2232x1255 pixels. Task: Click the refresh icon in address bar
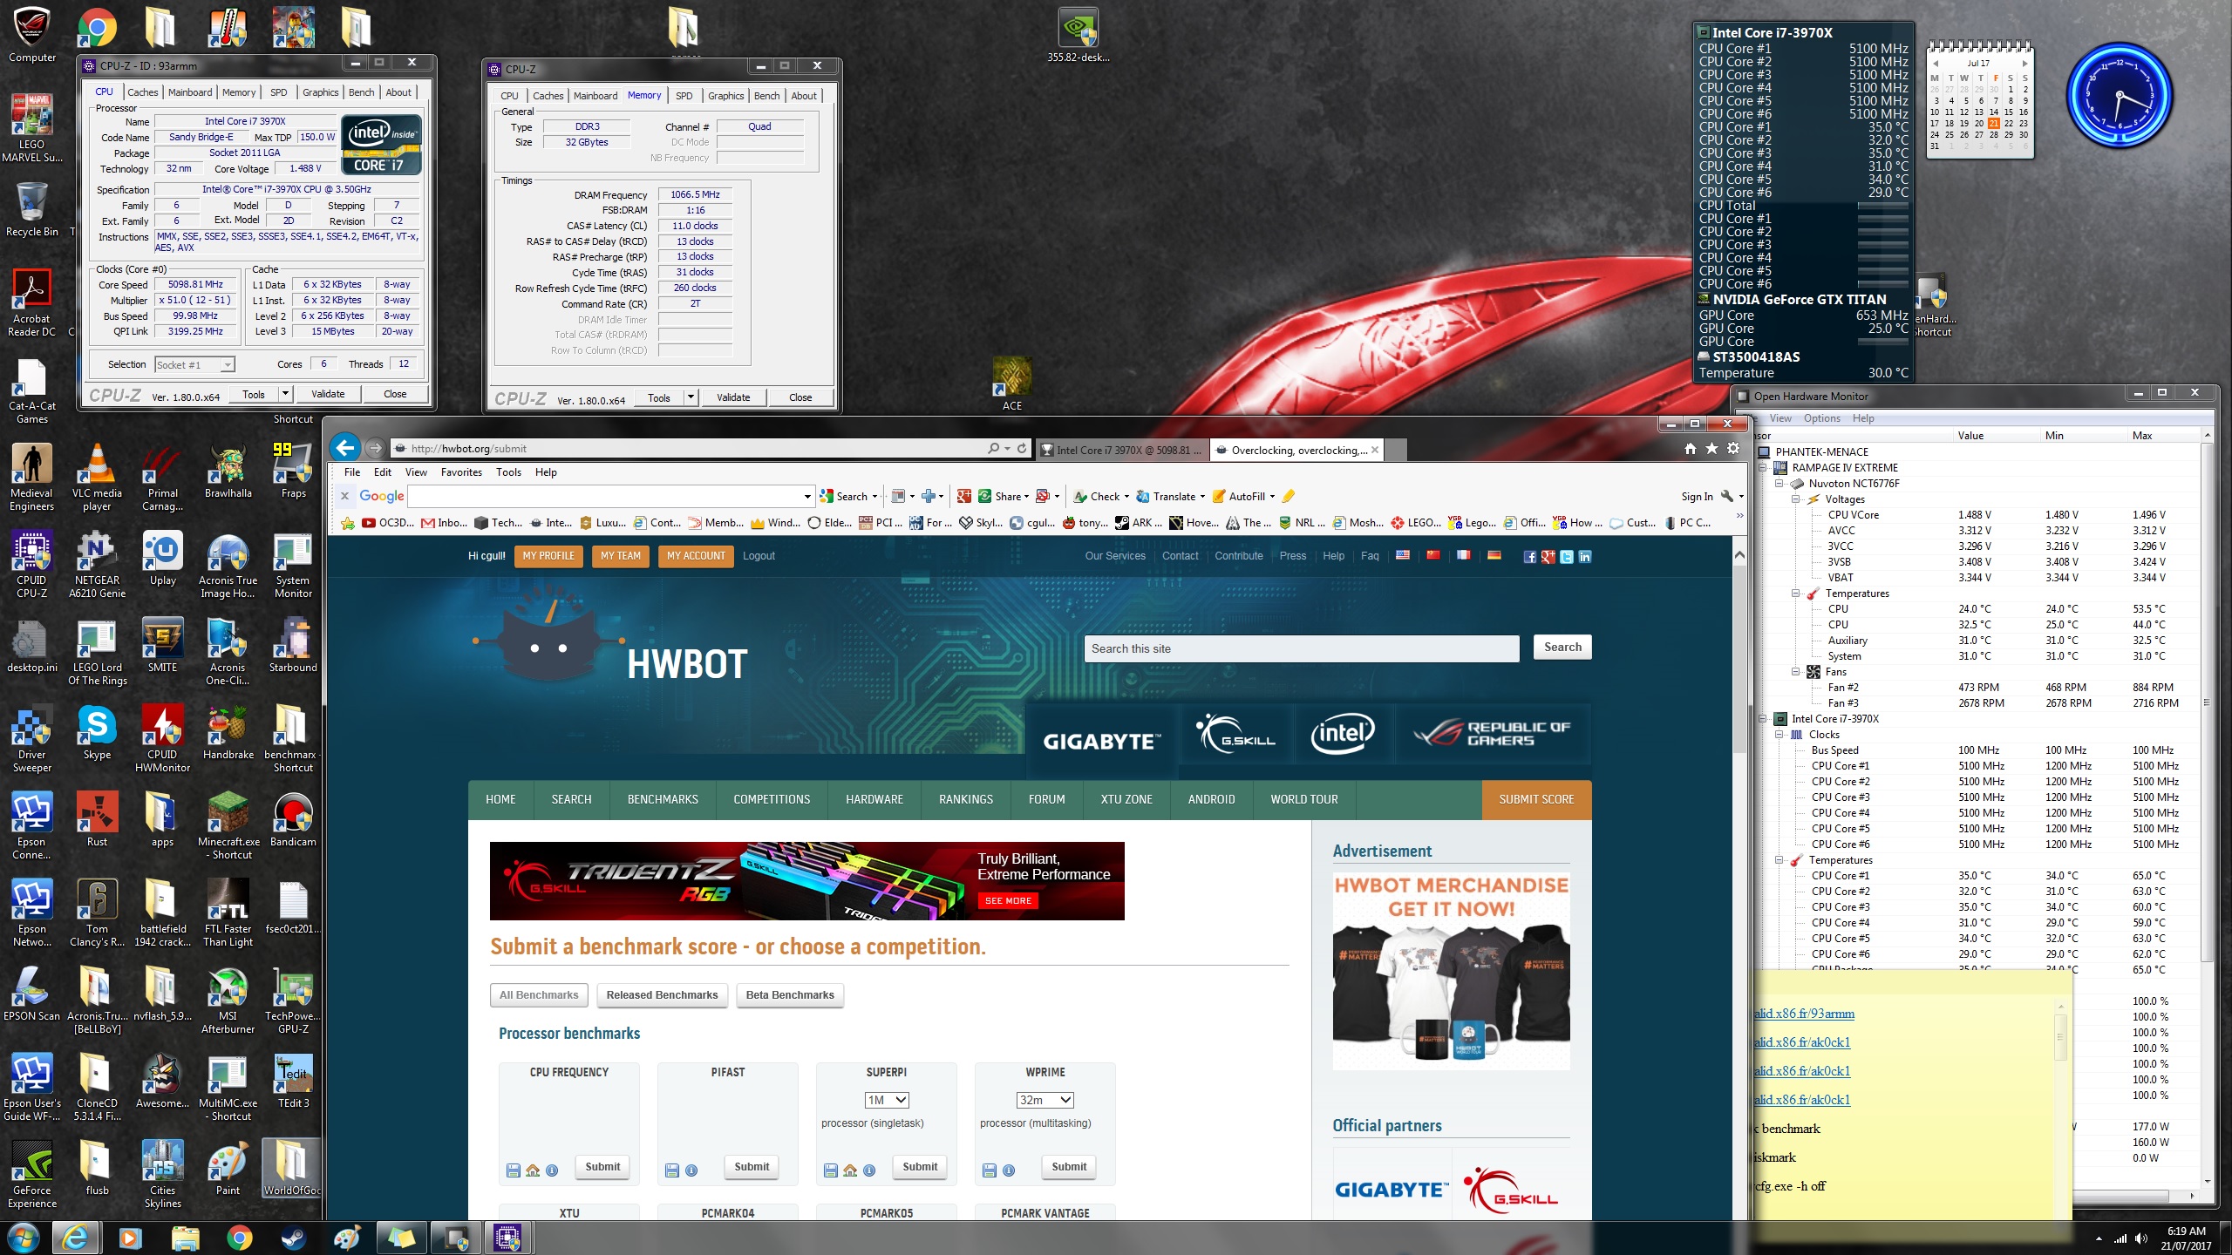(1022, 448)
